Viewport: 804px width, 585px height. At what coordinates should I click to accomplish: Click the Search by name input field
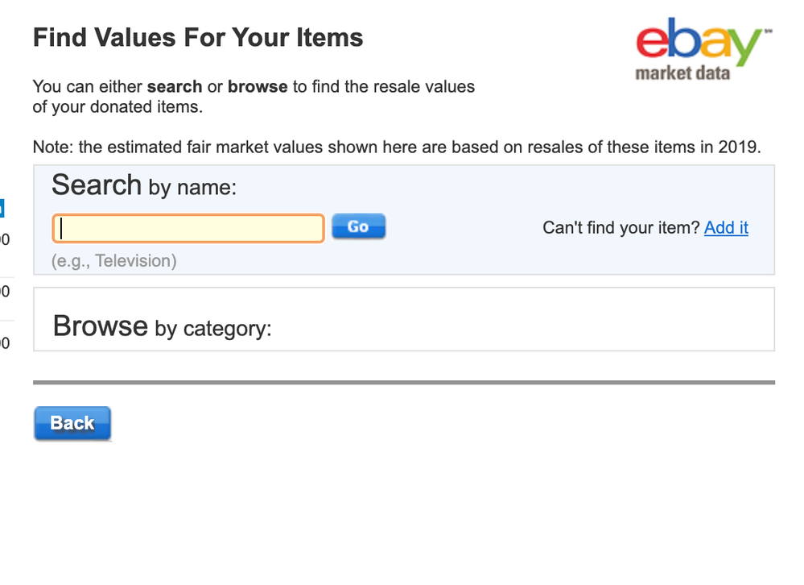click(x=188, y=228)
